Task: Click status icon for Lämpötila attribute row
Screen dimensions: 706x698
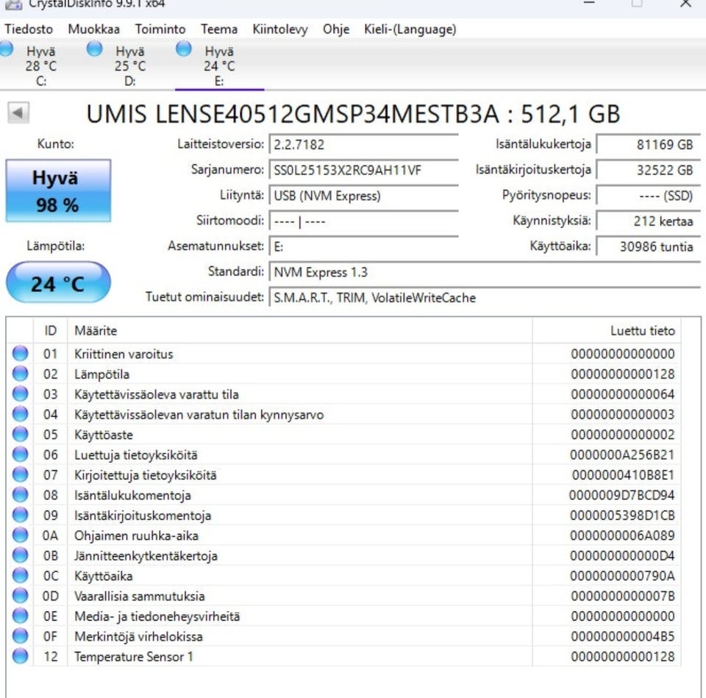Action: click(x=20, y=374)
